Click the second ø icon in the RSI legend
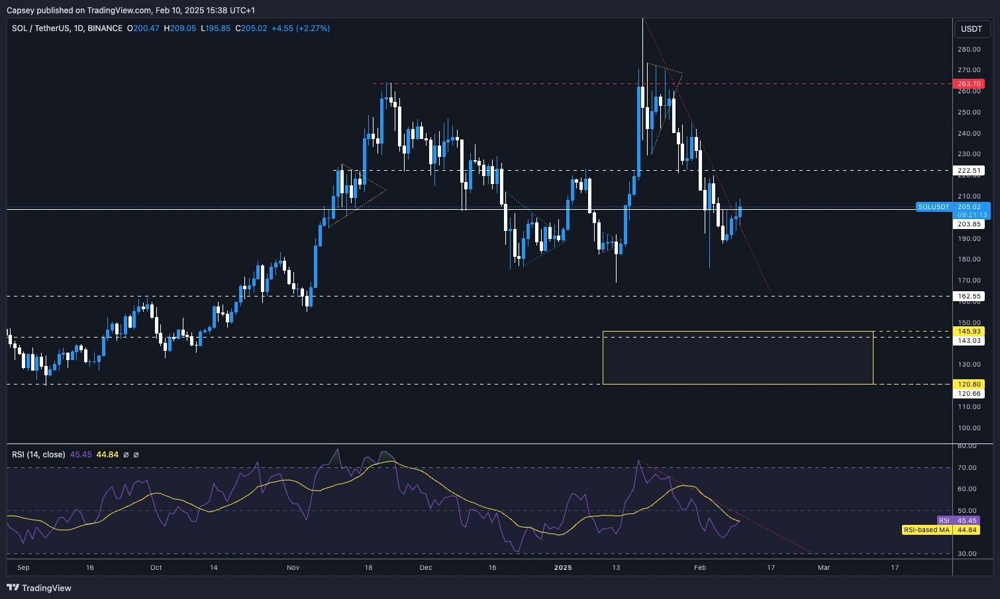The image size is (1000, 599). [136, 455]
